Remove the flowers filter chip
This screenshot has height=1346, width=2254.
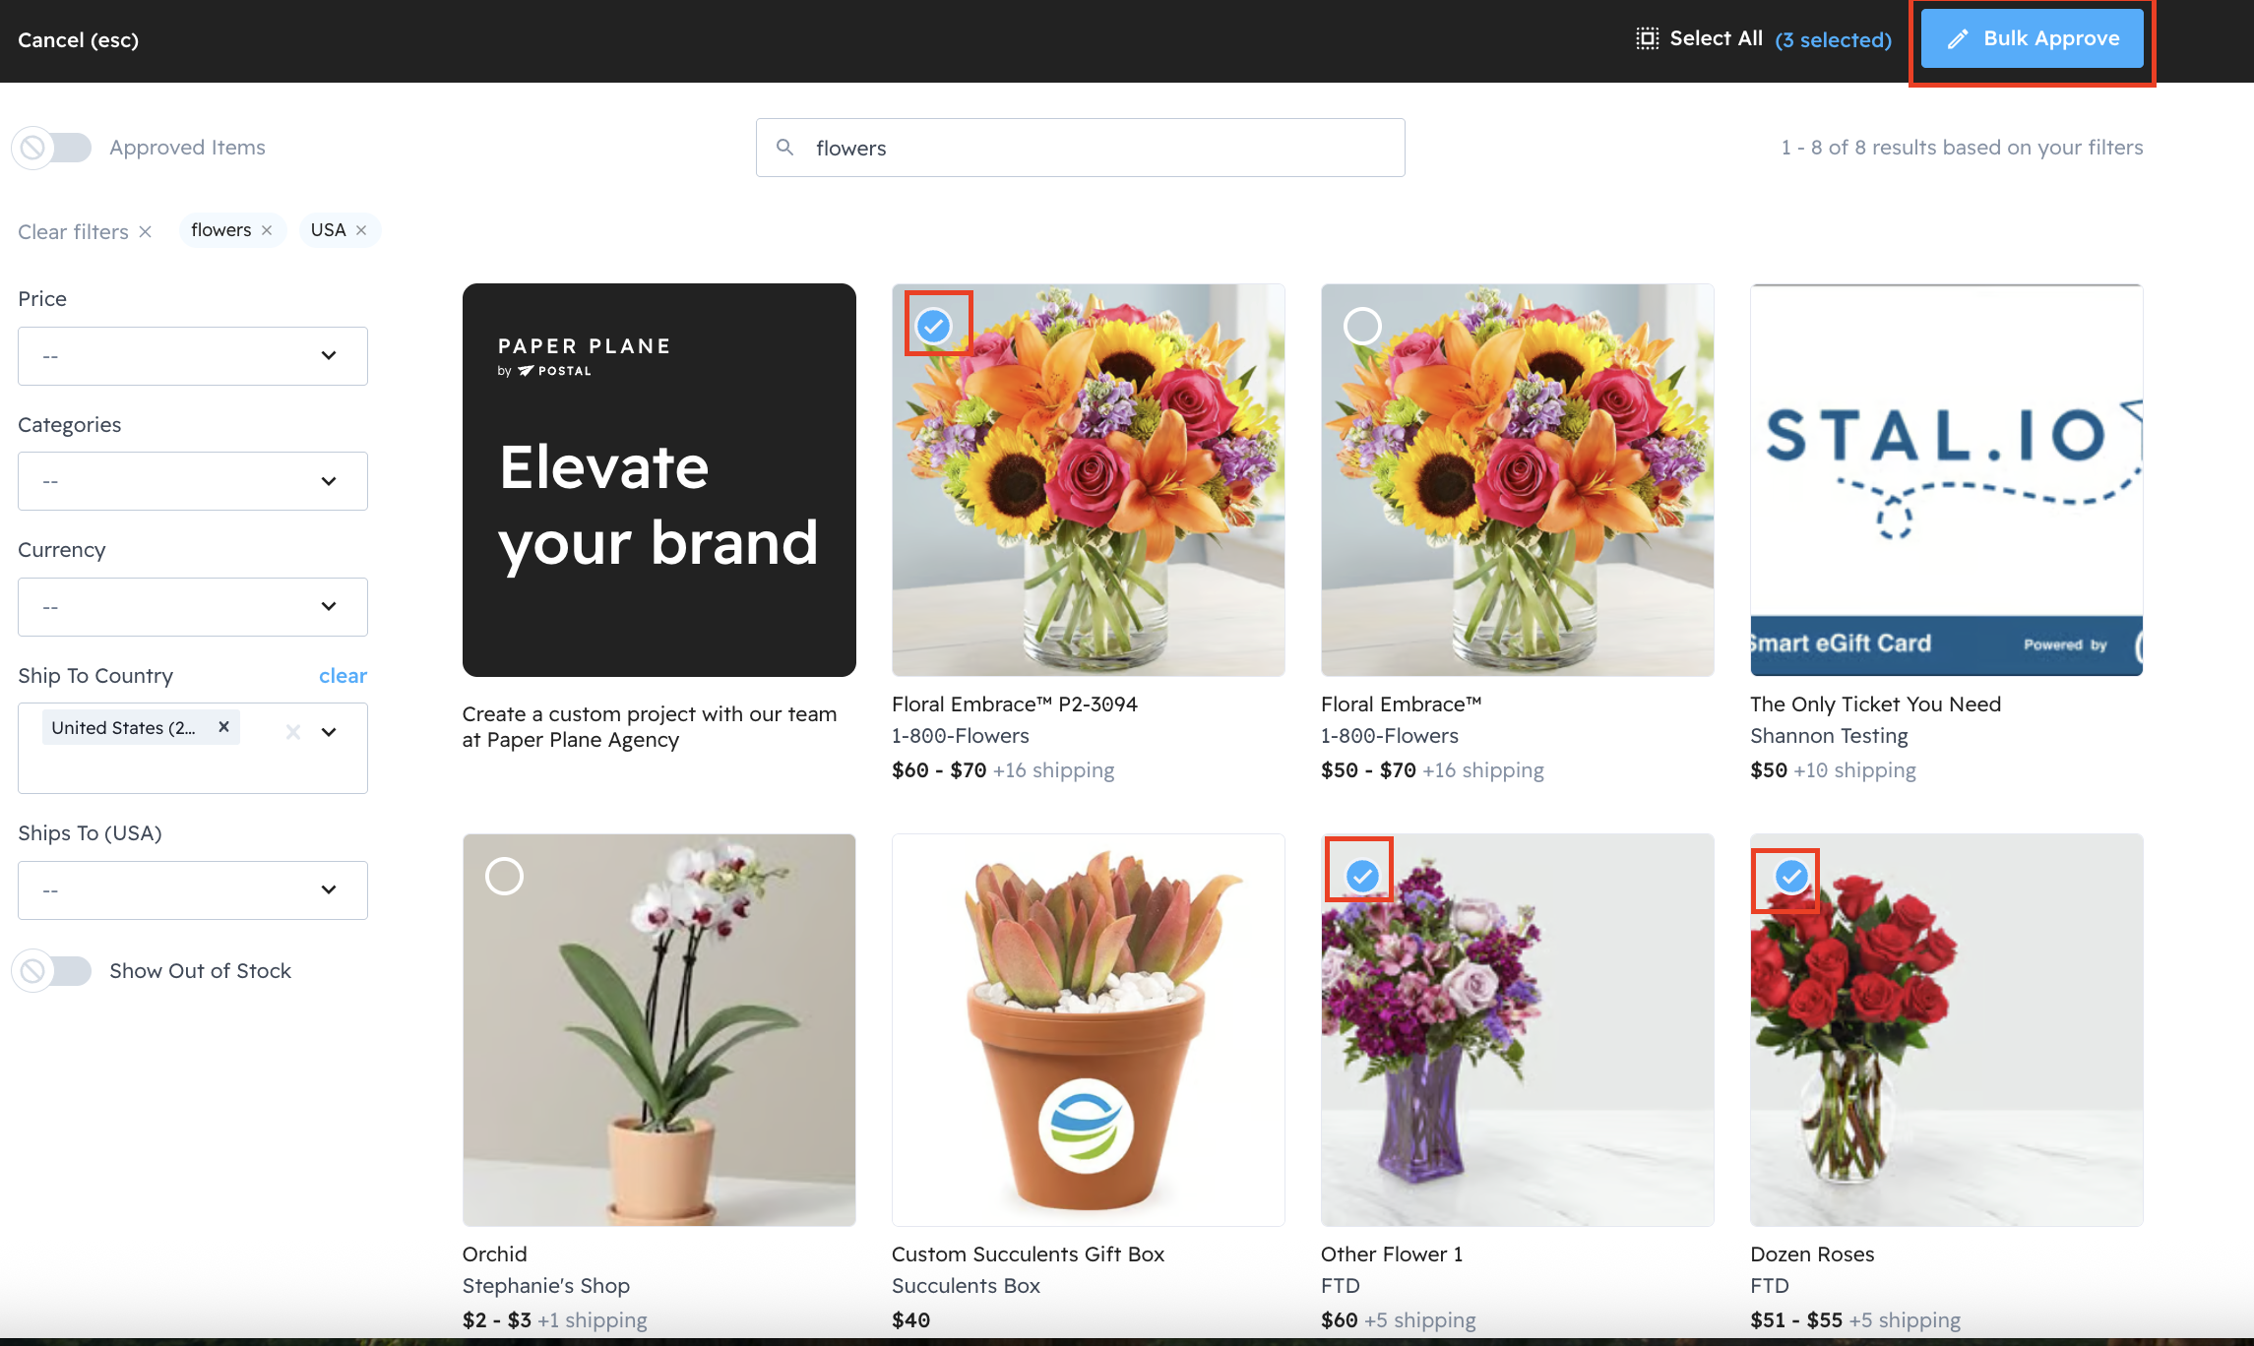(267, 230)
